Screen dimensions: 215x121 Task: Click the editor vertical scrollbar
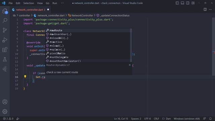213,47
